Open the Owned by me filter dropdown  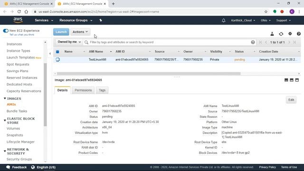click(x=69, y=42)
